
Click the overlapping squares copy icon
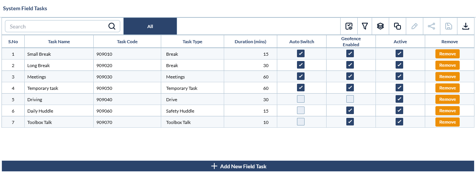pyautogui.click(x=397, y=26)
